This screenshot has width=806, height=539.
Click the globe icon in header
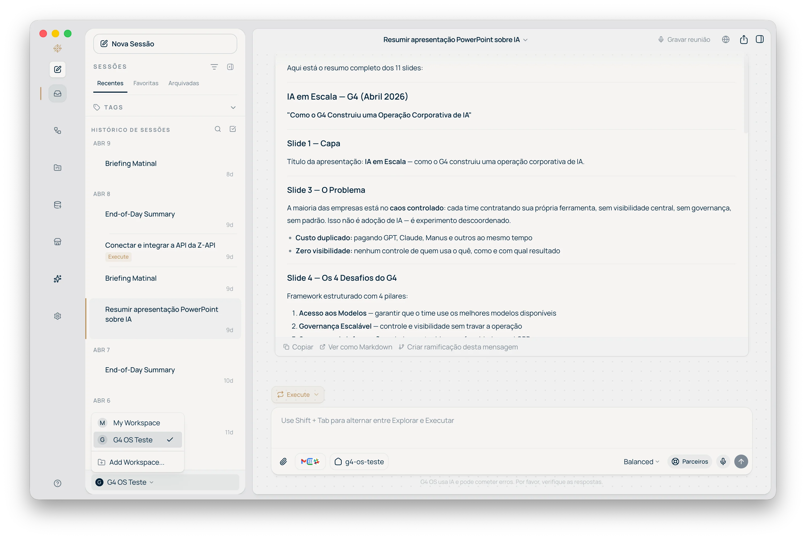(726, 39)
